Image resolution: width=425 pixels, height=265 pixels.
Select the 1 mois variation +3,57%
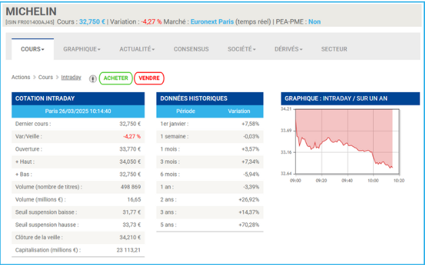tap(251, 149)
